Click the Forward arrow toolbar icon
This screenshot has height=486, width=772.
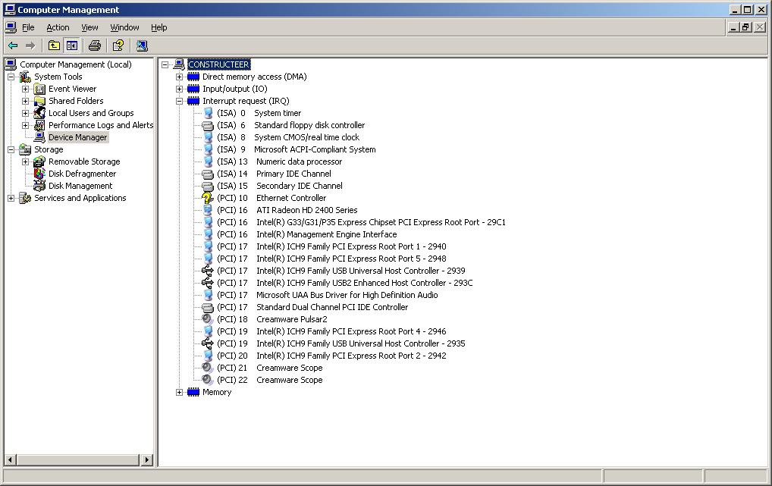pos(30,45)
